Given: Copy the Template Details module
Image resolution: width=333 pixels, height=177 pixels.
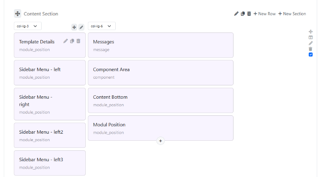Looking at the screenshot, I should [x=72, y=41].
